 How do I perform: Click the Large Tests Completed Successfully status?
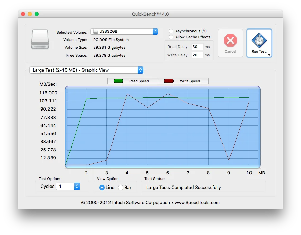click(183, 188)
